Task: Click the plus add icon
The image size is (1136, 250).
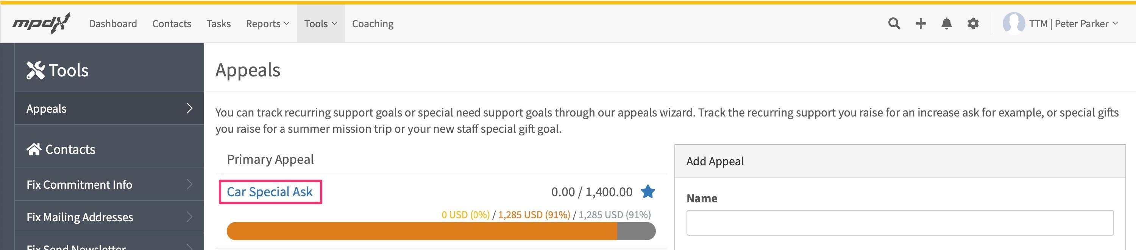Action: pos(921,23)
